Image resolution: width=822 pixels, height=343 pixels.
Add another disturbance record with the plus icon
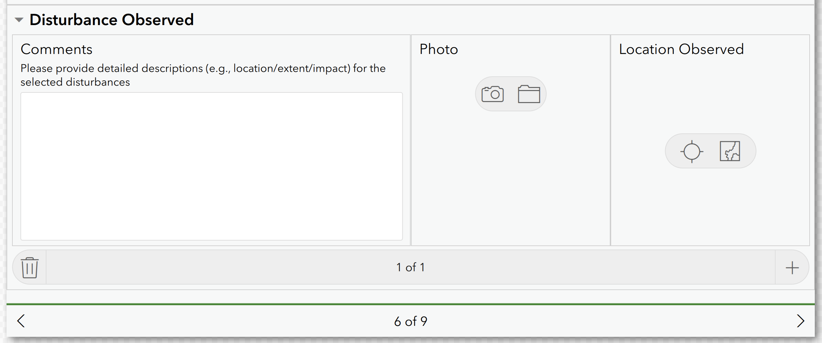pos(793,267)
